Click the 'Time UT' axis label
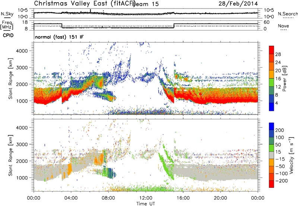Viewport: 298px width, 206px height. pos(146,204)
